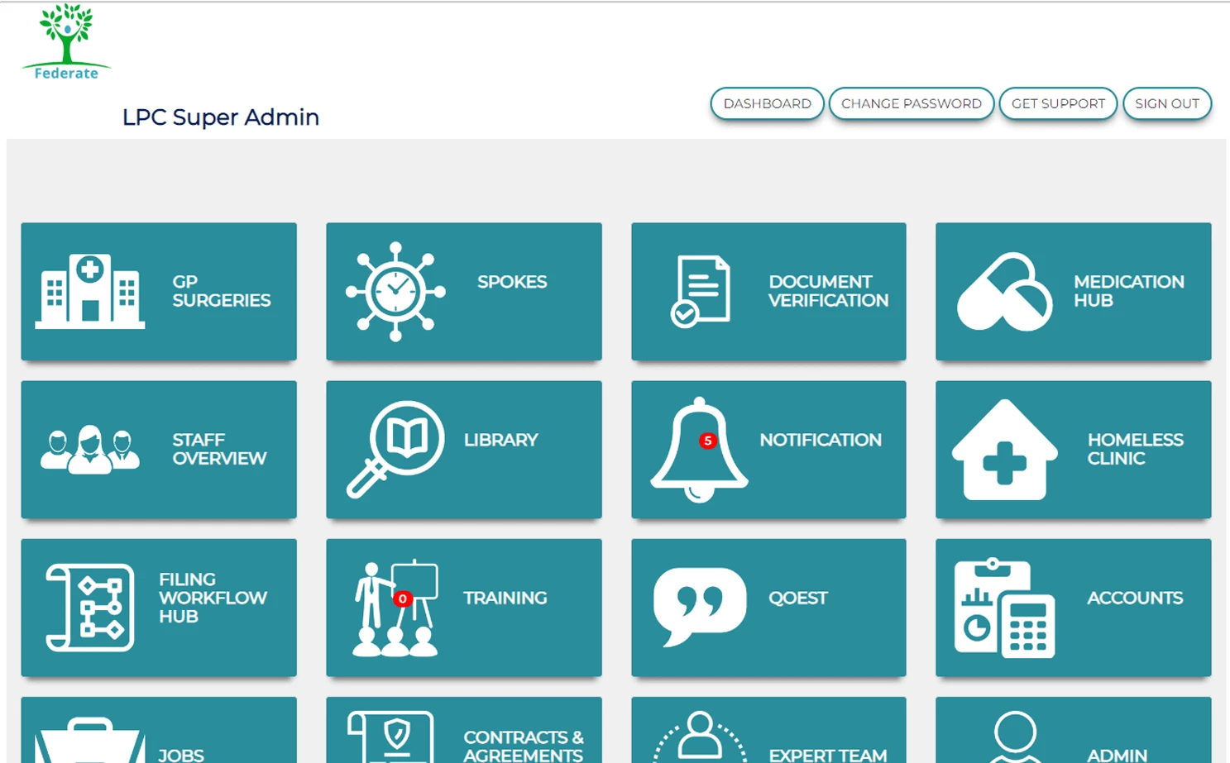This screenshot has height=763, width=1230.
Task: Open the QOEST quotes tile
Action: click(x=768, y=607)
